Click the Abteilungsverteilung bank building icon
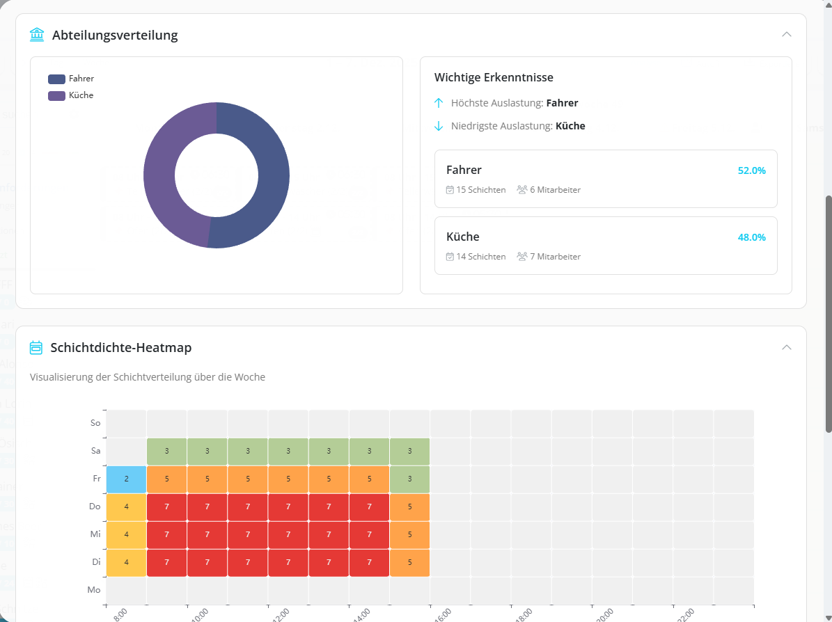Viewport: 832px width, 622px height. pyautogui.click(x=37, y=35)
